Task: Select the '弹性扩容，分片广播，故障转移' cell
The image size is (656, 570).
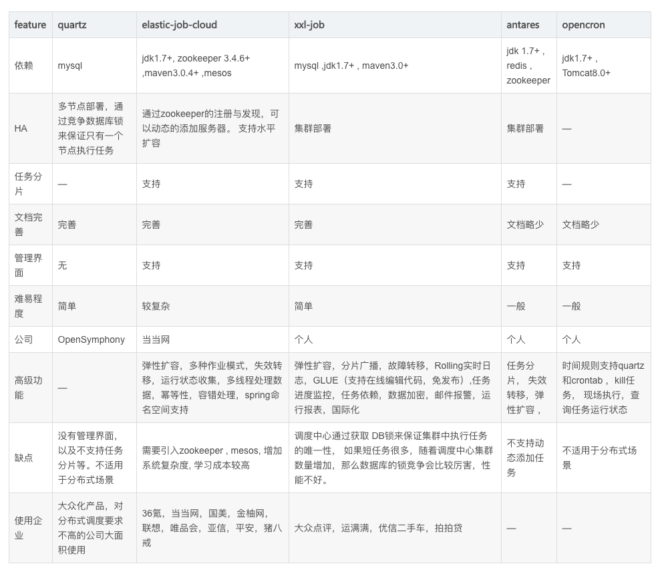Action: tap(395, 388)
